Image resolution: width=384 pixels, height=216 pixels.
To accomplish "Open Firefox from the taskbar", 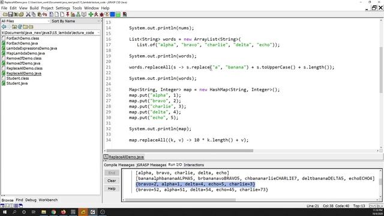I will click(x=63, y=212).
